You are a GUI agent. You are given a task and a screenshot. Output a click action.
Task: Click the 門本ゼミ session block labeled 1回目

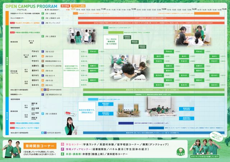[93, 51]
